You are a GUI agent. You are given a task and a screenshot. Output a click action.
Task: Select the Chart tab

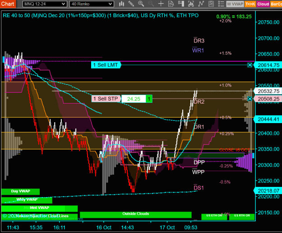point(8,4)
